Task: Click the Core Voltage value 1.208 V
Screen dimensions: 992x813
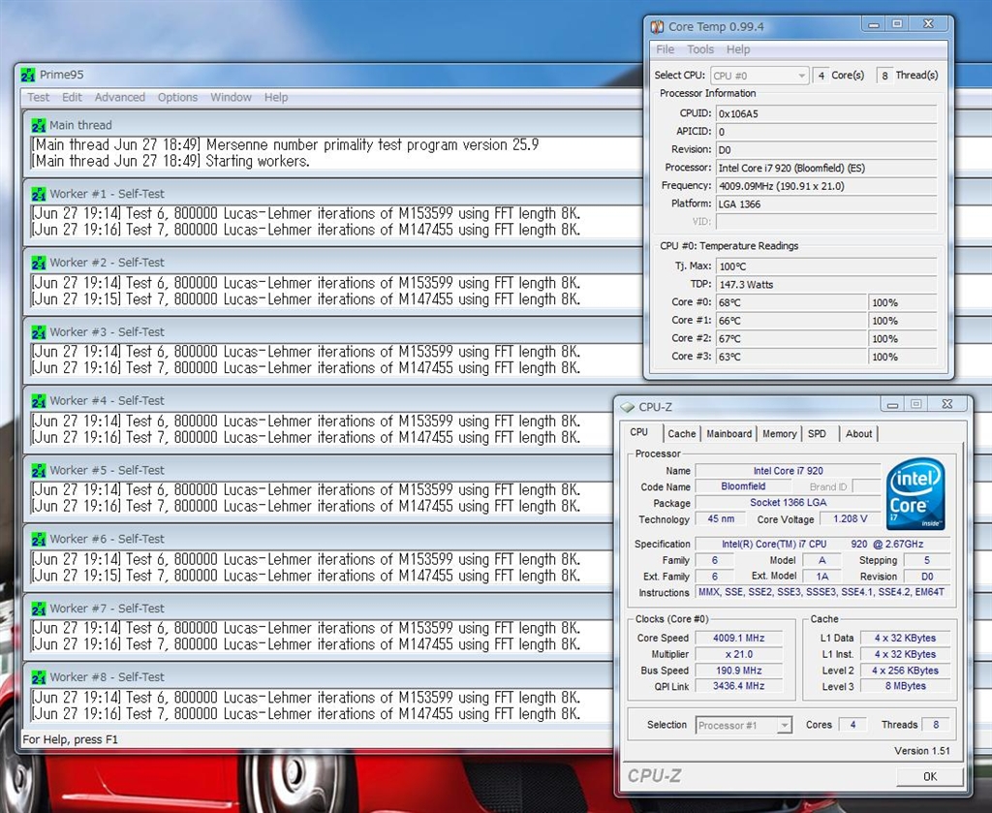Action: pyautogui.click(x=851, y=518)
